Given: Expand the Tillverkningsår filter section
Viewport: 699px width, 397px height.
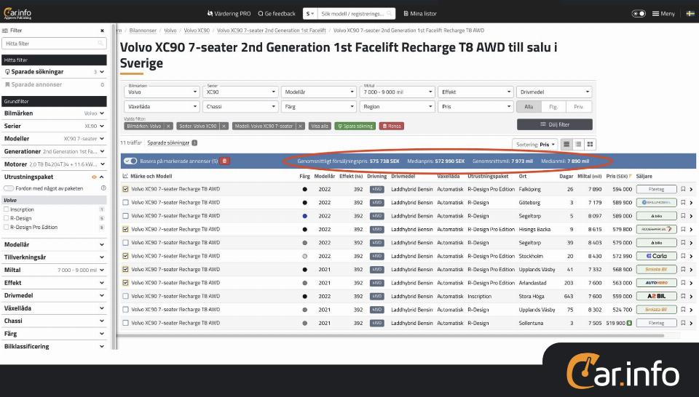Looking at the screenshot, I should pos(54,257).
